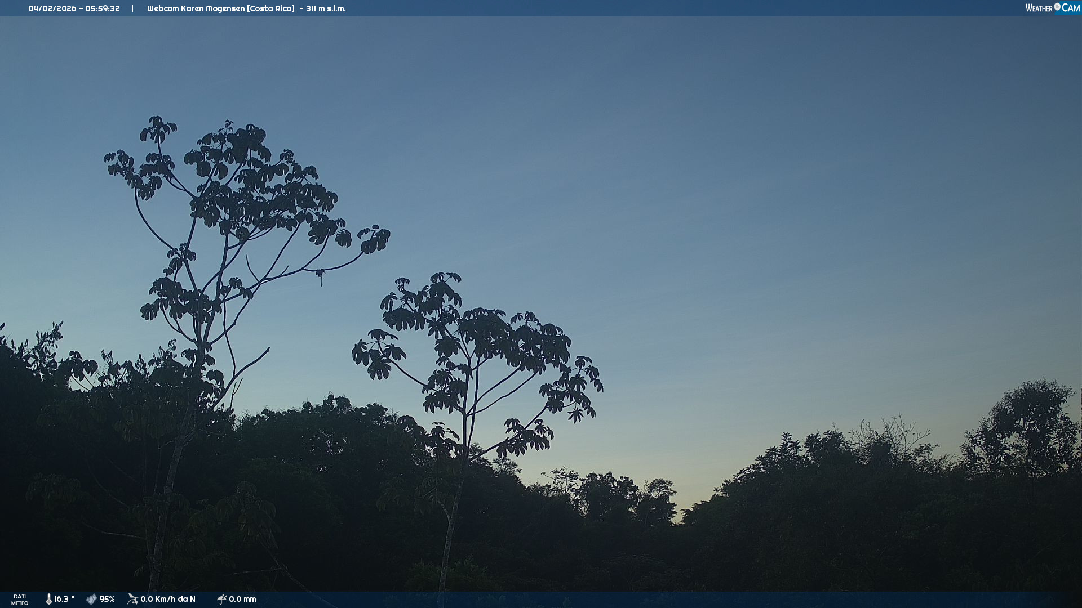Click the Webcam Karen Mogensen title text
This screenshot has height=608, width=1082.
[x=196, y=8]
